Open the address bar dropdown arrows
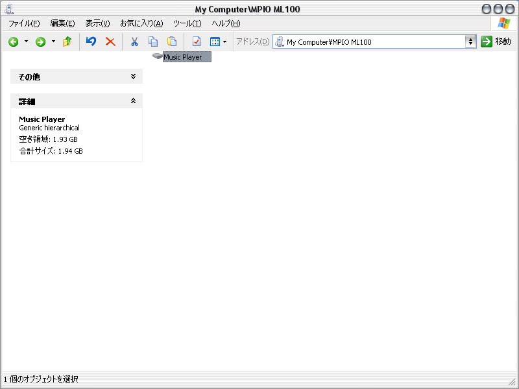 (x=470, y=41)
